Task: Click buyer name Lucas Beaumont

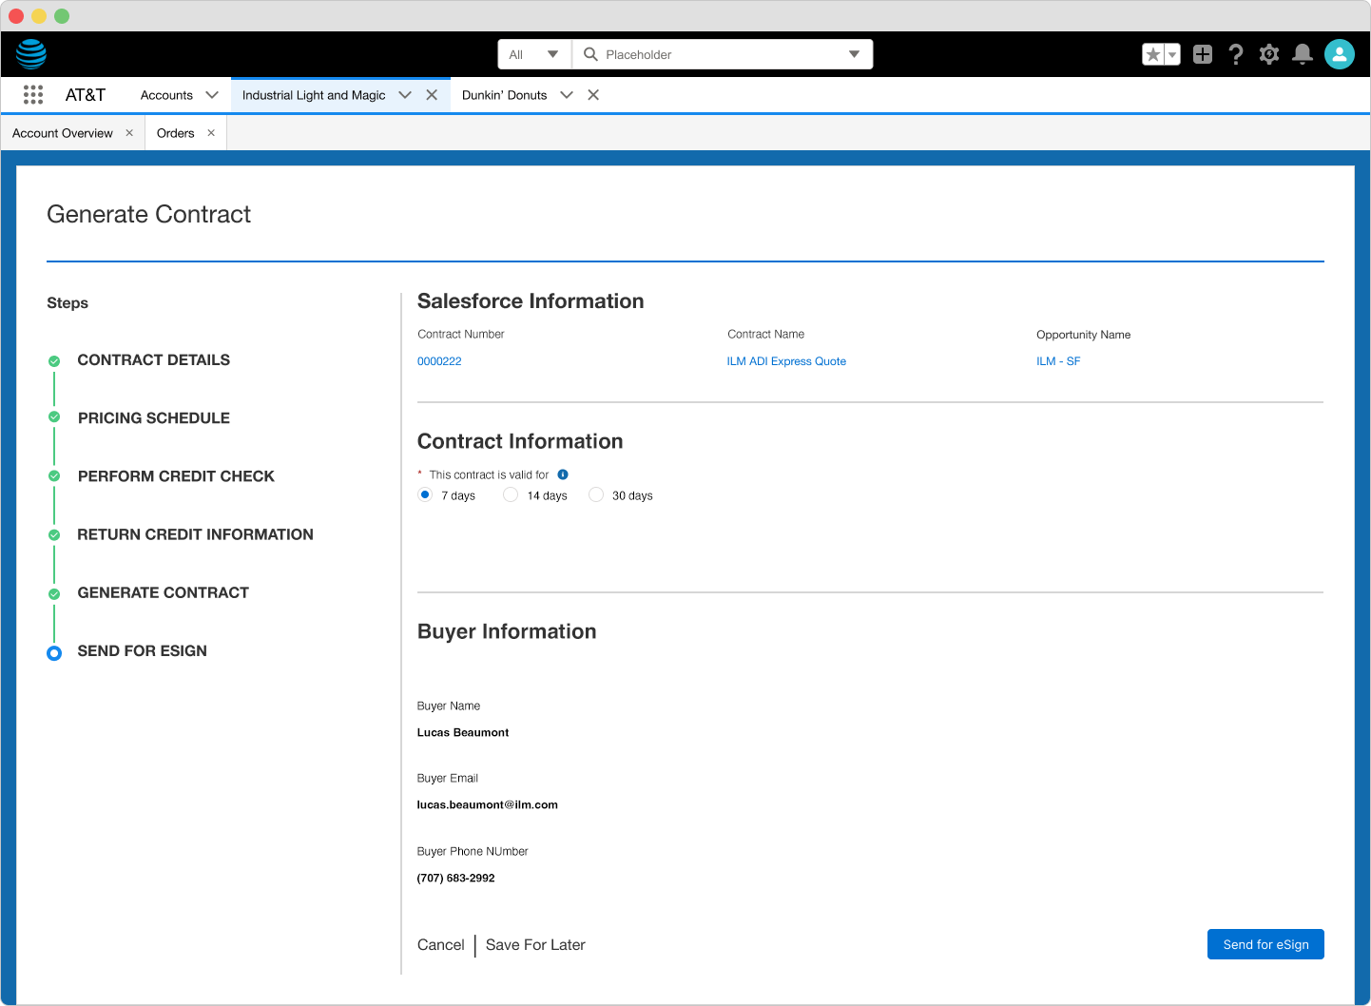Action: click(463, 732)
